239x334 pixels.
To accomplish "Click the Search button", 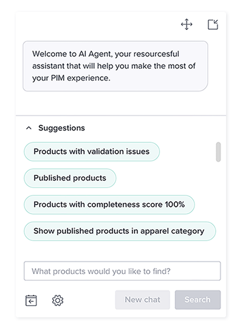I will [198, 300].
